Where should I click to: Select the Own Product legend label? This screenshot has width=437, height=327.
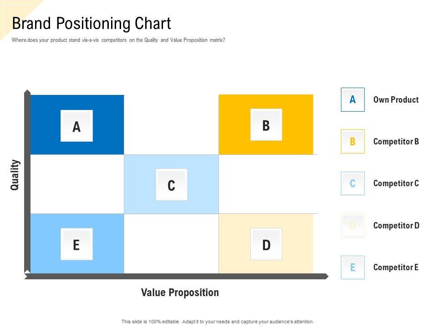tap(396, 99)
